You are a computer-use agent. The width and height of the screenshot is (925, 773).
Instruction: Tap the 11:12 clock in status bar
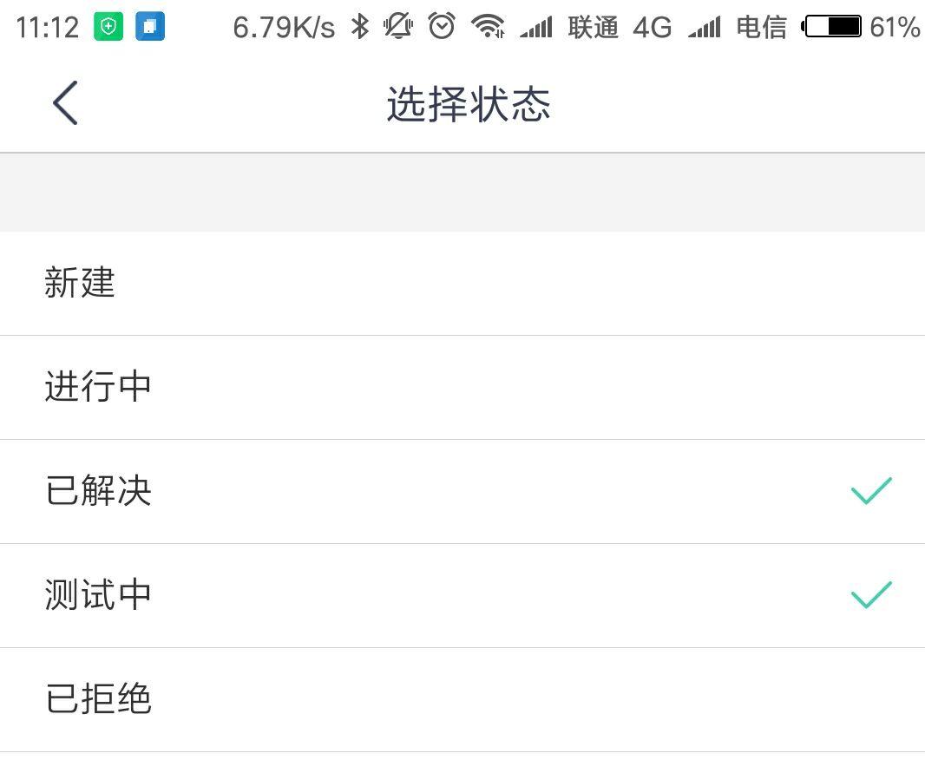(x=47, y=27)
